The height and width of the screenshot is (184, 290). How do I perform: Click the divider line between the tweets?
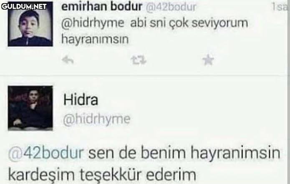144,75
